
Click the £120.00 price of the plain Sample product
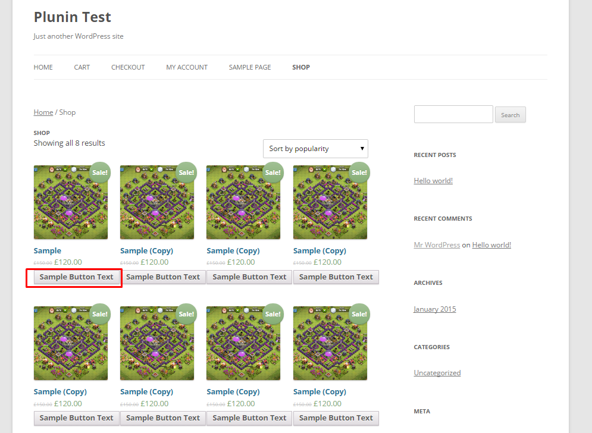[x=68, y=262]
